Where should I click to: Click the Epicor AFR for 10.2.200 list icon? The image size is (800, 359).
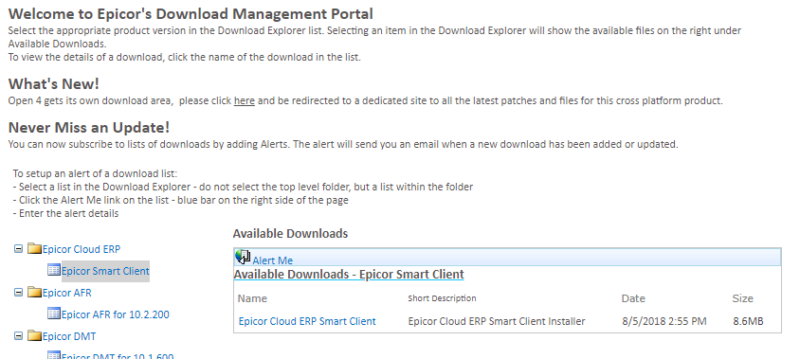tap(54, 314)
